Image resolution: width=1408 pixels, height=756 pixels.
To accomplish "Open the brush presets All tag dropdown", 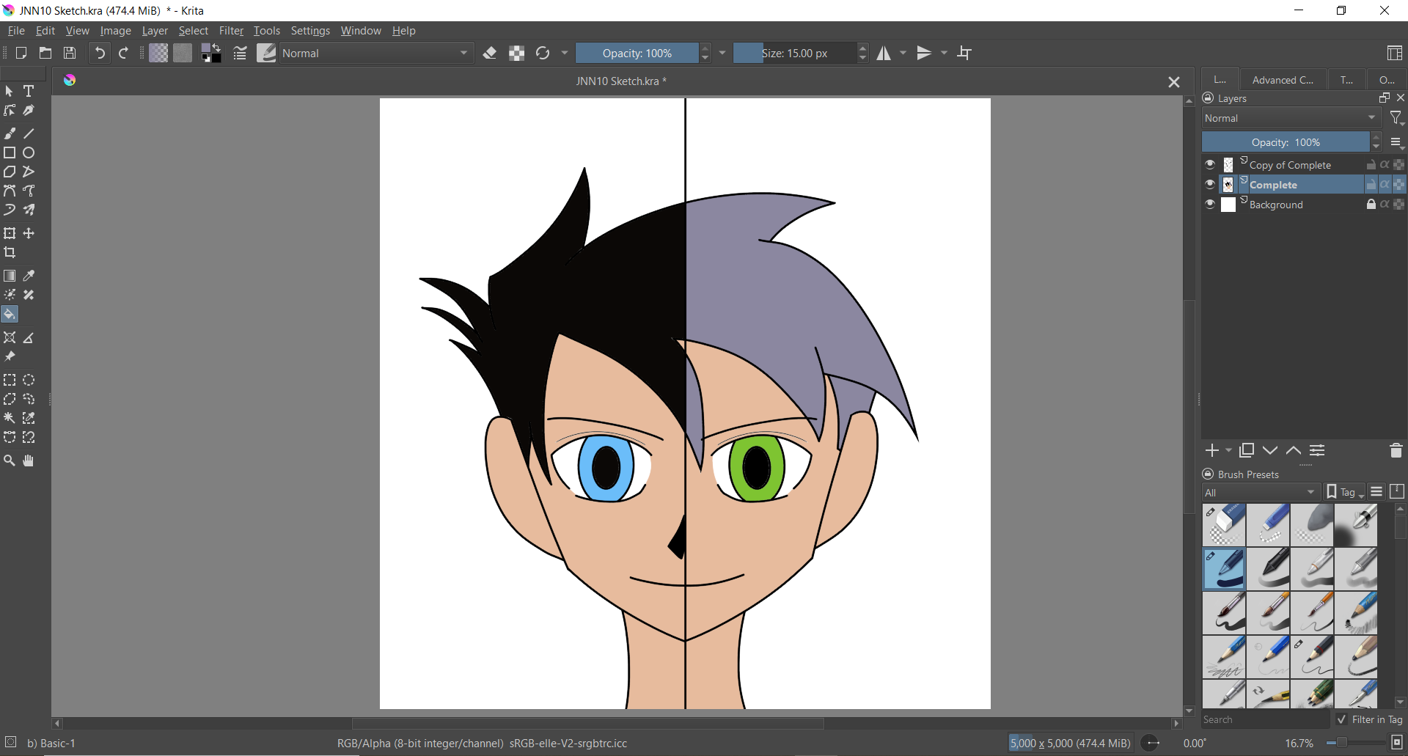I will point(1261,492).
